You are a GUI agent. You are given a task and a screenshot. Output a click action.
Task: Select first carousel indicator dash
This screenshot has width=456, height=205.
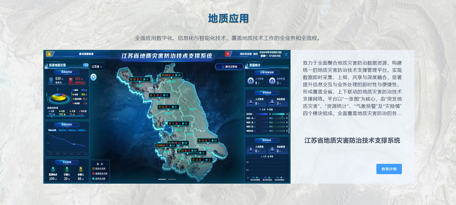tap(162, 179)
